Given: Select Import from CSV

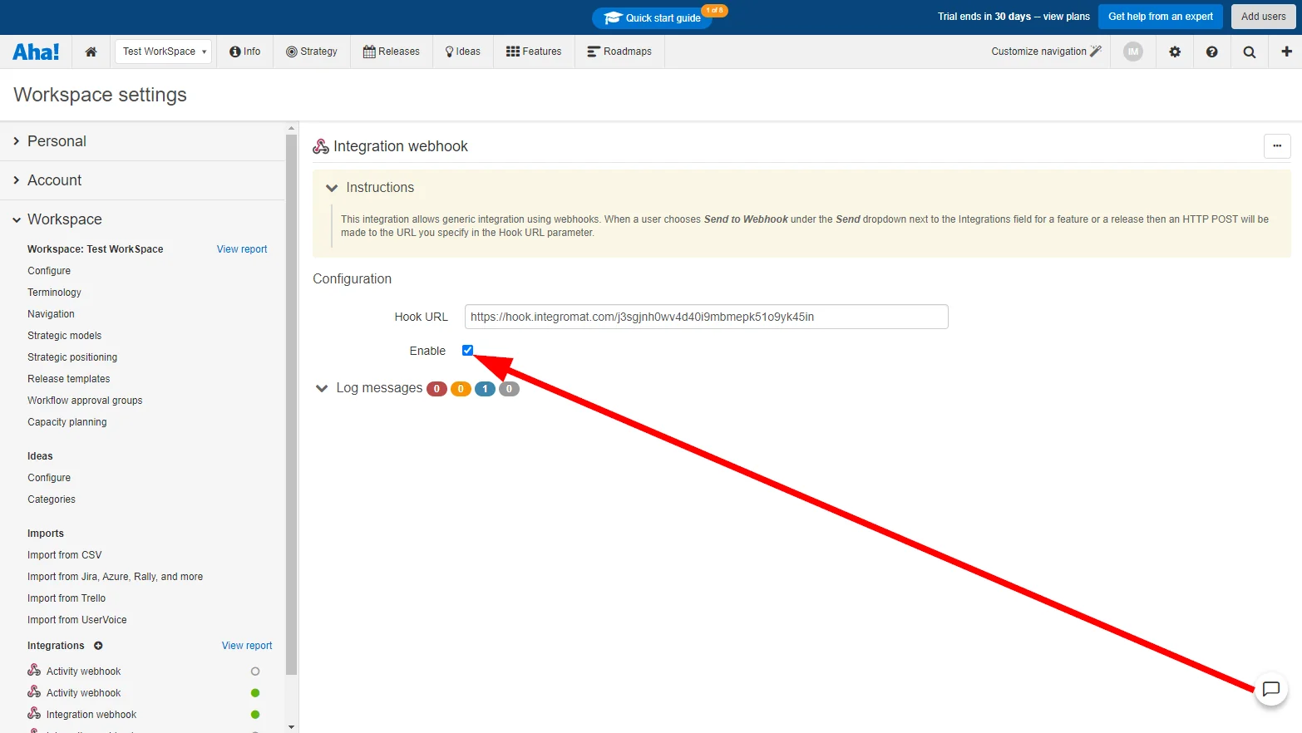Looking at the screenshot, I should pyautogui.click(x=64, y=555).
